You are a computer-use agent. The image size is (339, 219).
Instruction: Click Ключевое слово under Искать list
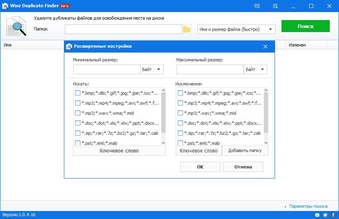119,151
